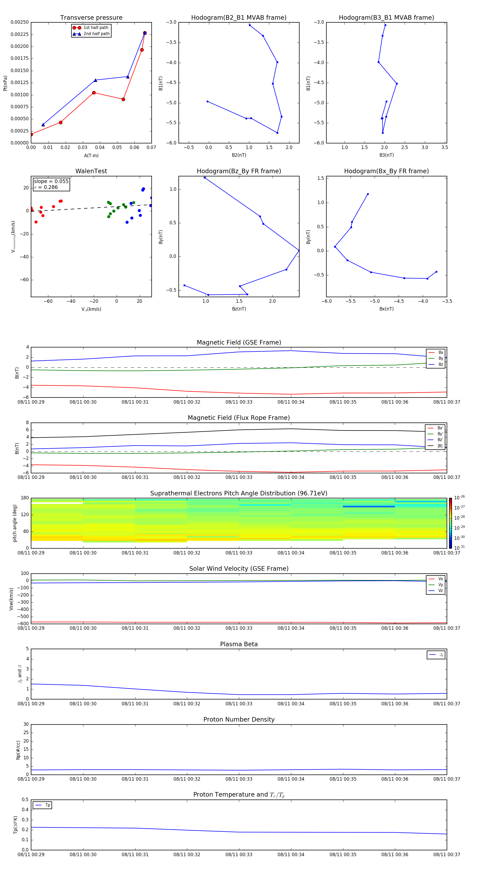478x878 pixels.
Task: Click the 'Plasma Beta' plot title
Action: (x=239, y=644)
